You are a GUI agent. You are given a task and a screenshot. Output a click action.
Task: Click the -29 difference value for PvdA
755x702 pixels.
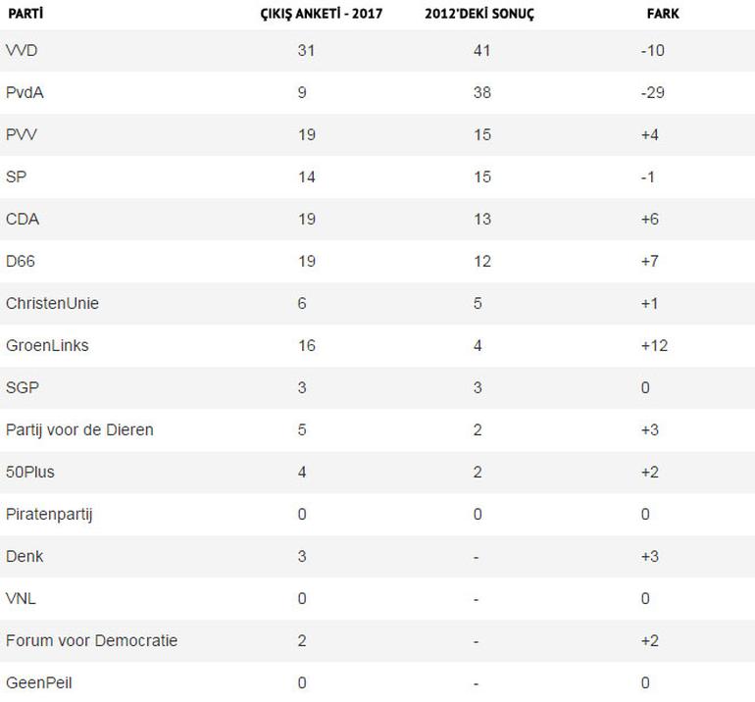(652, 92)
